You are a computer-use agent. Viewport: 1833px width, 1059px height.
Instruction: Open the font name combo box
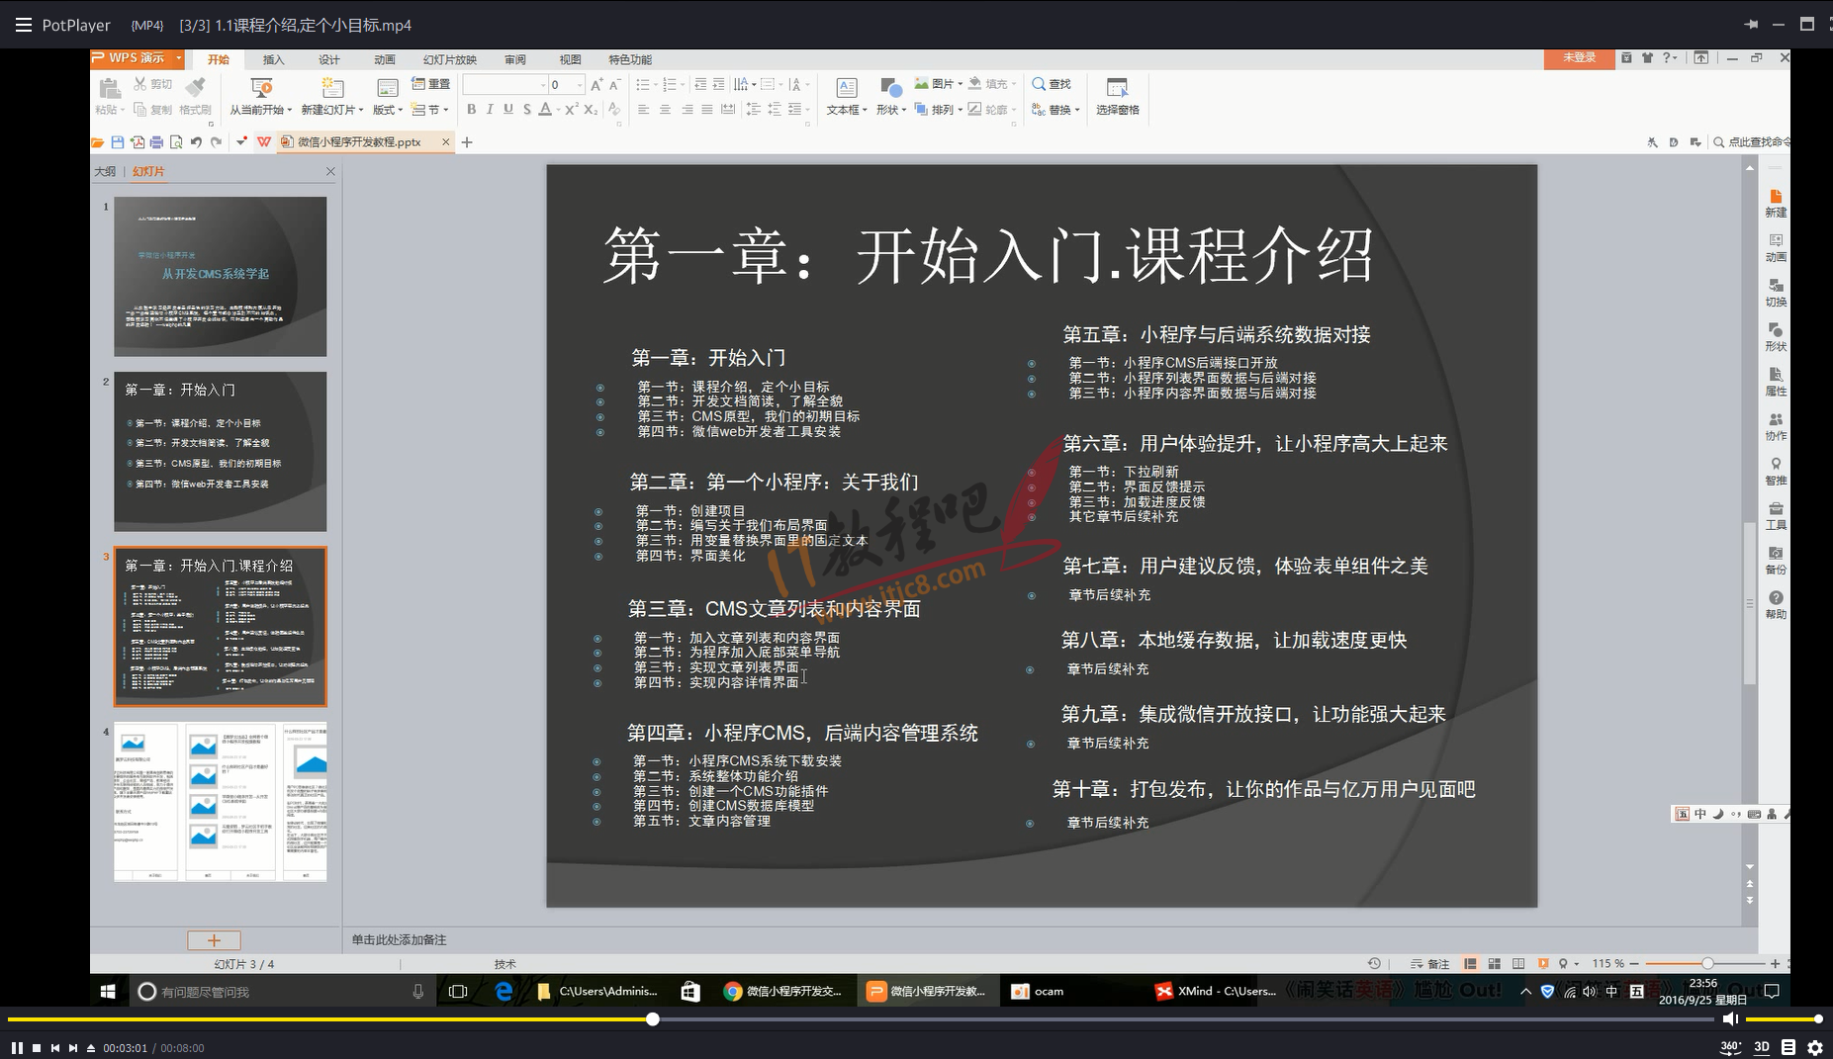click(x=504, y=84)
